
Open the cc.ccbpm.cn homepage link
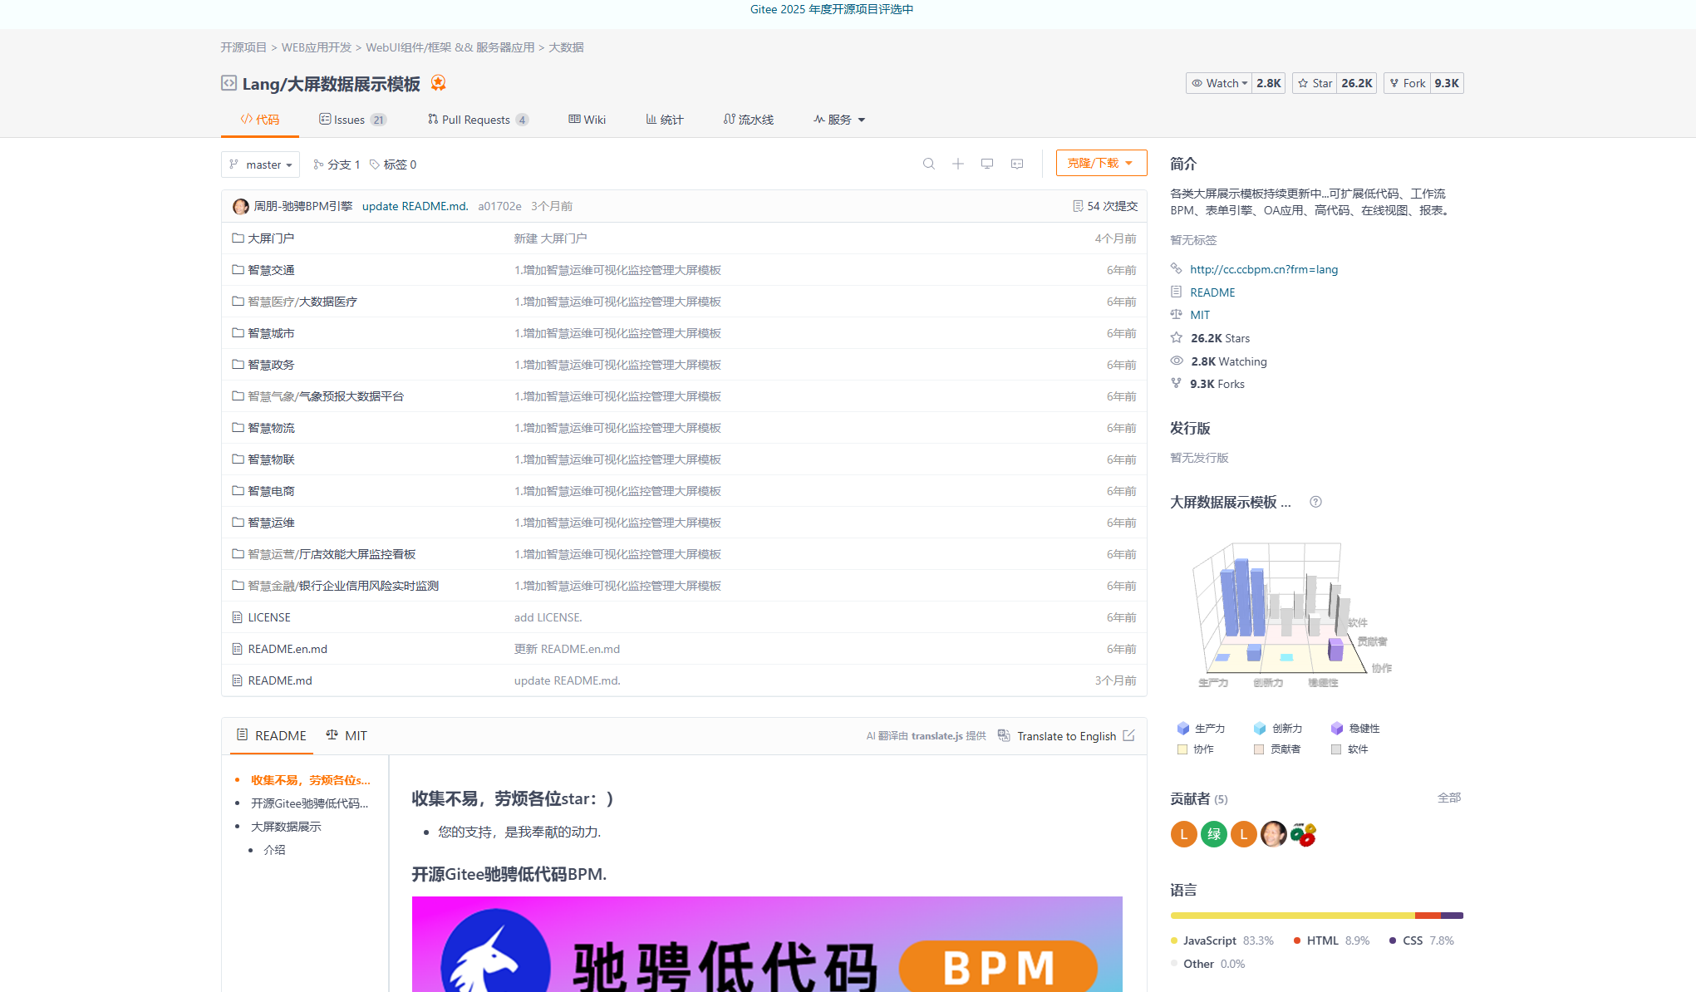click(1263, 269)
